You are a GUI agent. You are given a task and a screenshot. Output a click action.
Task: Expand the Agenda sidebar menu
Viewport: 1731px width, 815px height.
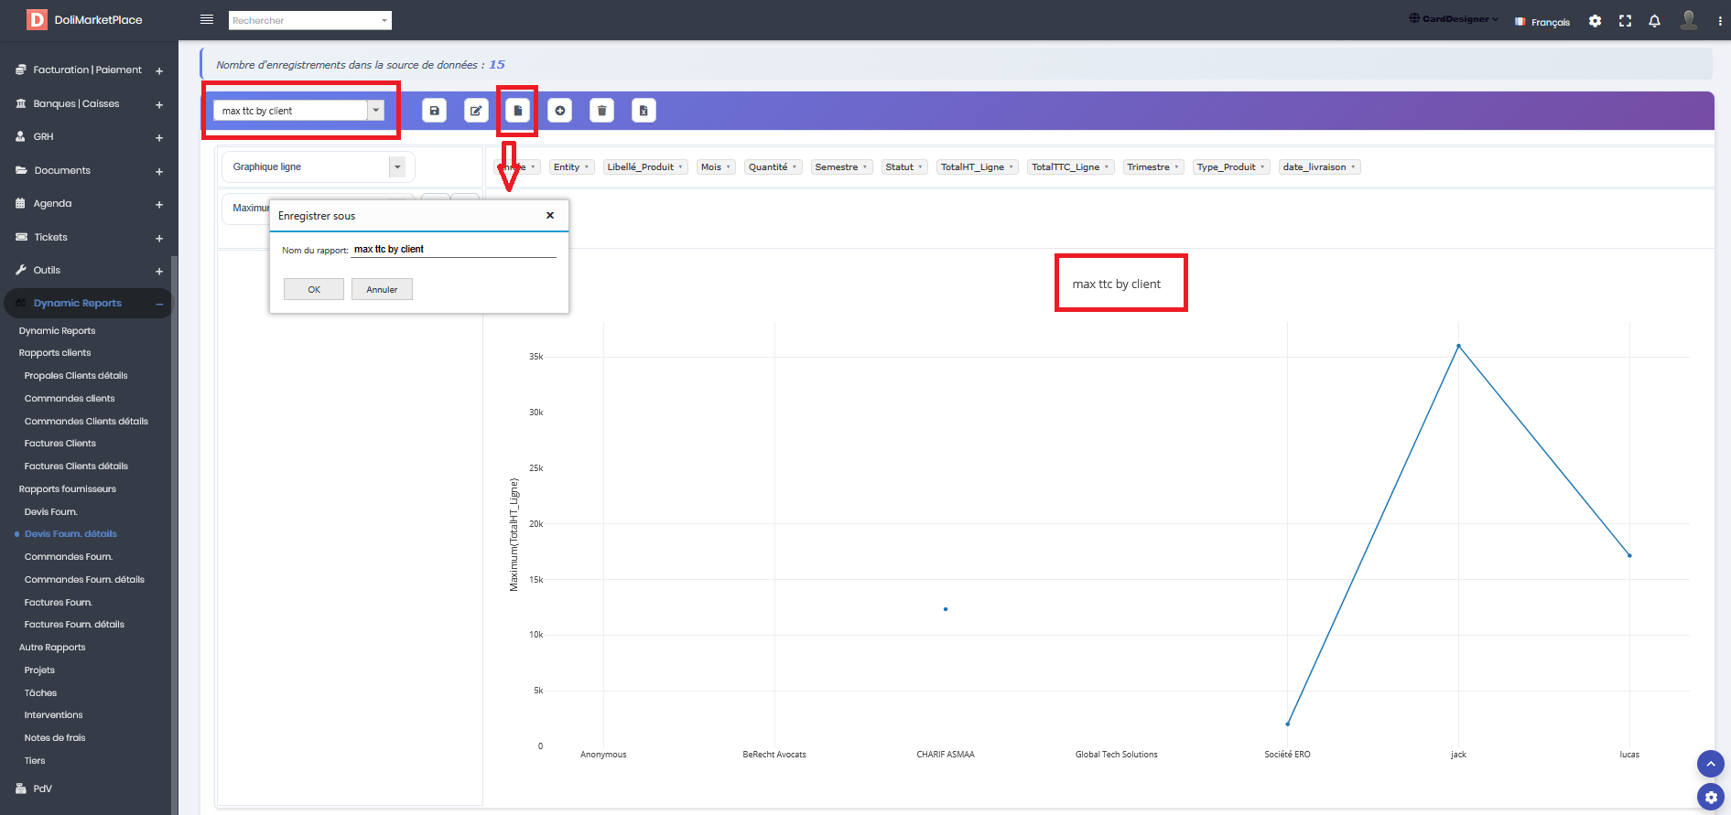89,203
